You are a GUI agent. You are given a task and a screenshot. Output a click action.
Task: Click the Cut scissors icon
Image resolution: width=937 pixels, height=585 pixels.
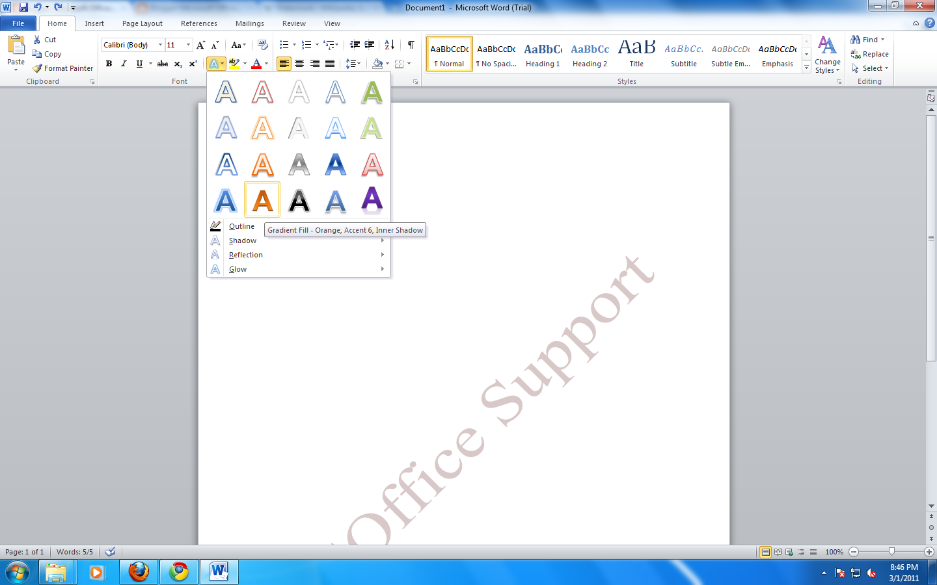pyautogui.click(x=37, y=40)
